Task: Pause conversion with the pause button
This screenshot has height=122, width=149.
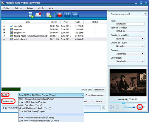Action: pos(67,15)
